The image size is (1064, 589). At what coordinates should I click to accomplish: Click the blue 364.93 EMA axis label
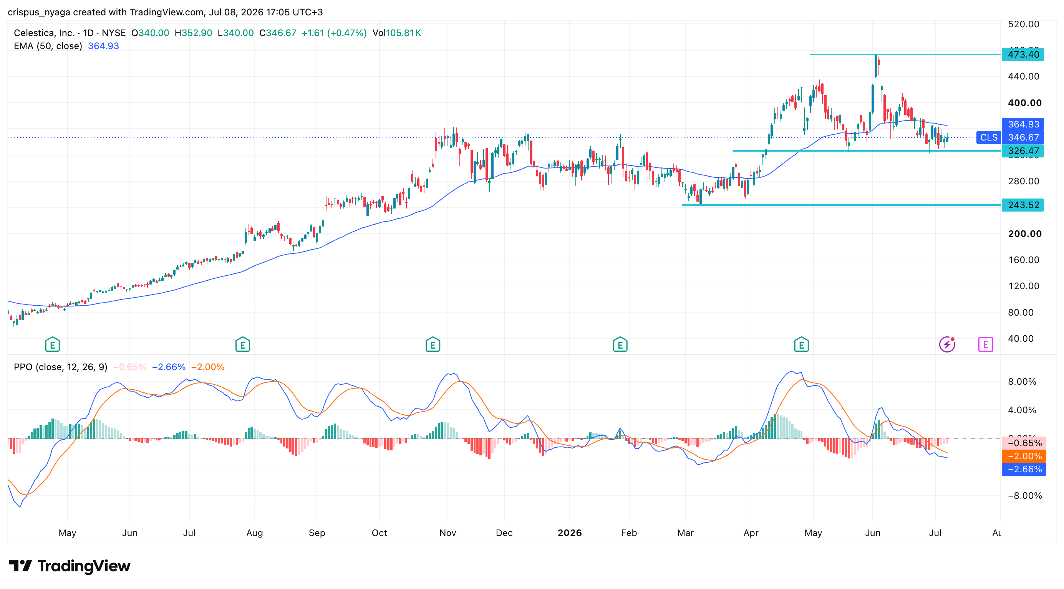point(1023,124)
